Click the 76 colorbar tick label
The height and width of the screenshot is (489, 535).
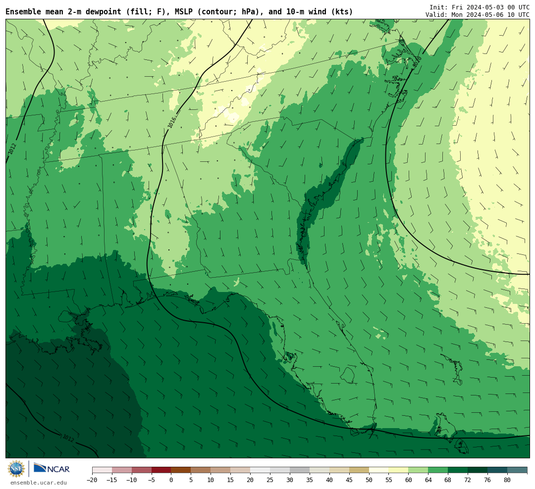[487, 480]
